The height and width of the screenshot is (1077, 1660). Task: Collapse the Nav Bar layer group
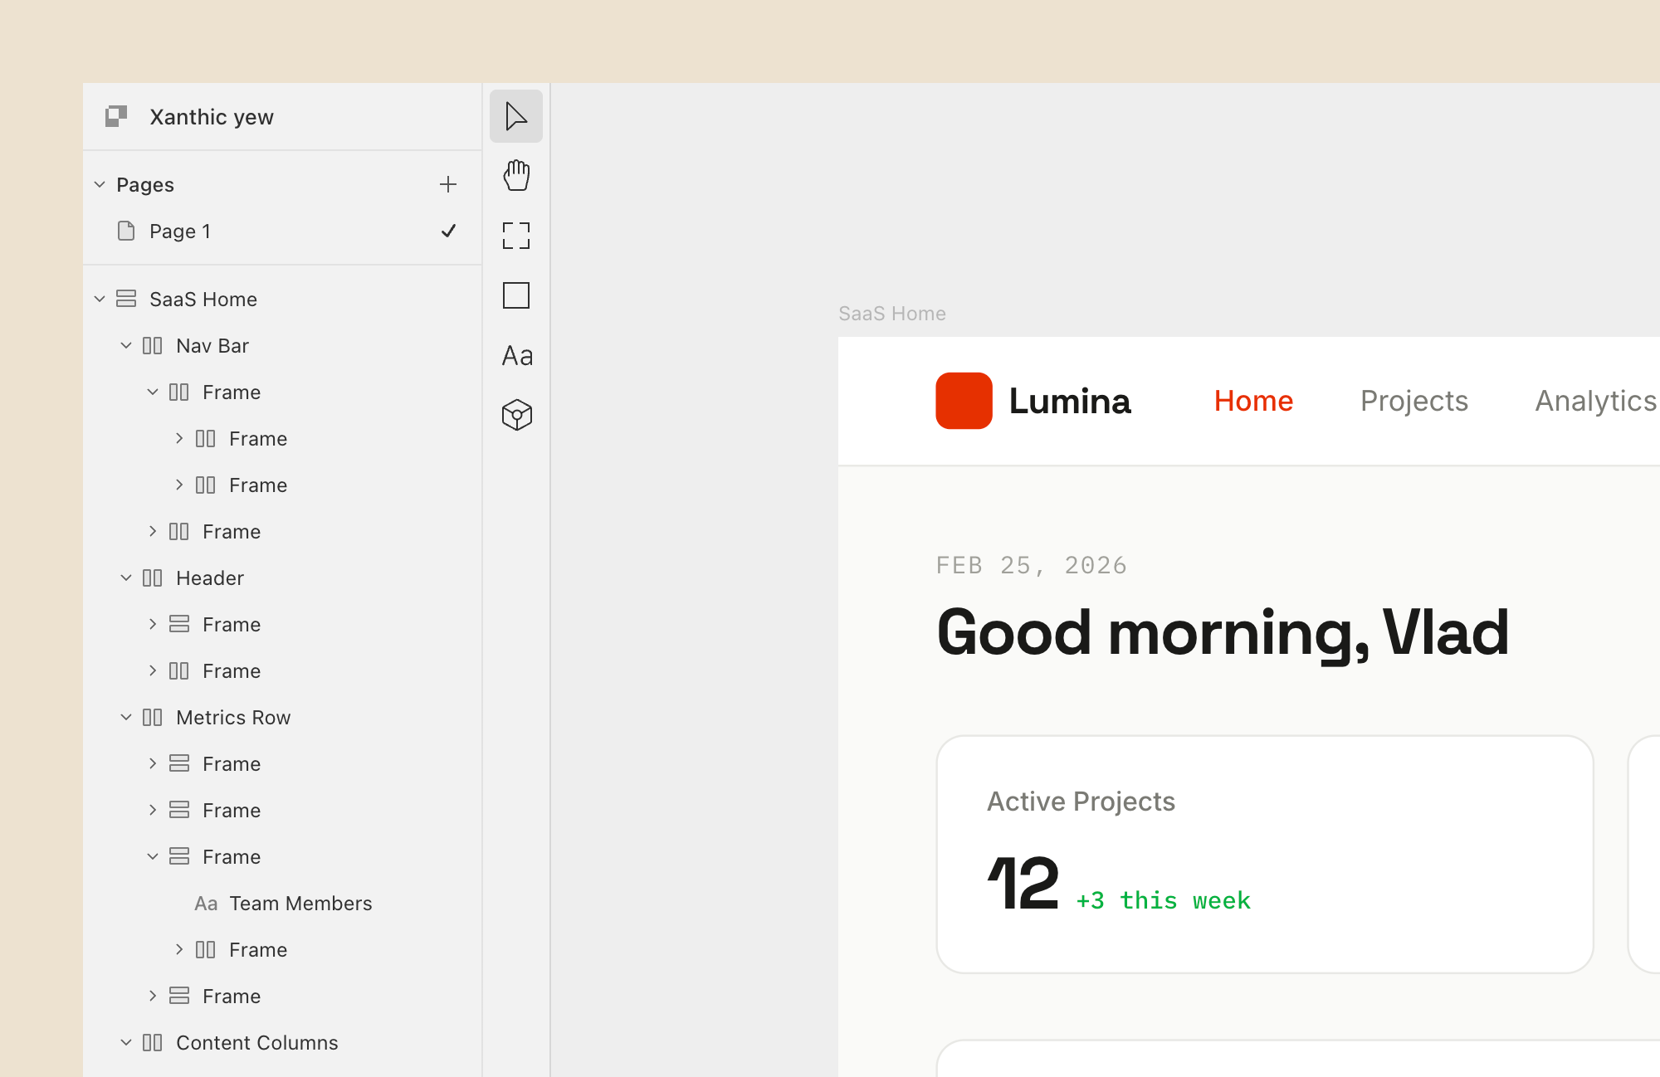[x=126, y=345]
